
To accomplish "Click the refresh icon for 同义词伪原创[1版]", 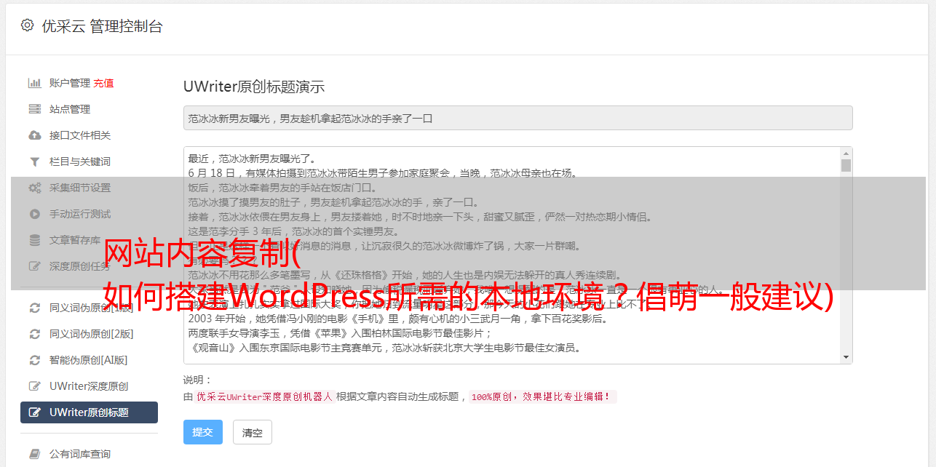I will tap(34, 308).
